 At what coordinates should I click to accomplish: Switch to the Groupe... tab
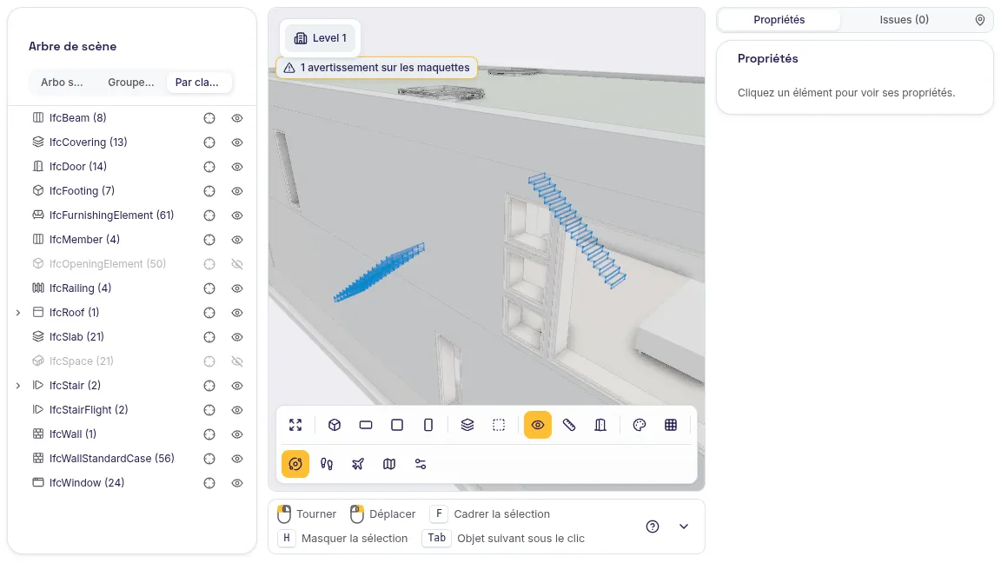(x=131, y=83)
